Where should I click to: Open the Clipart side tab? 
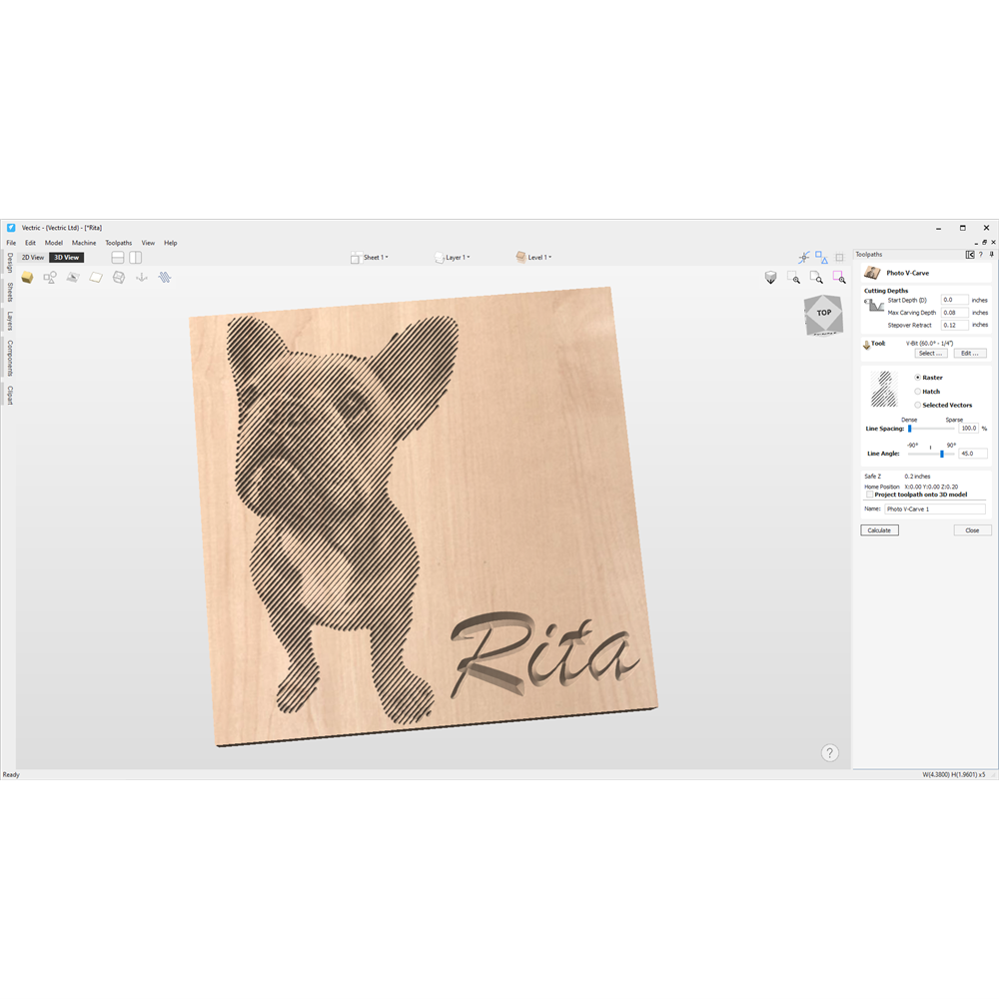coord(10,395)
